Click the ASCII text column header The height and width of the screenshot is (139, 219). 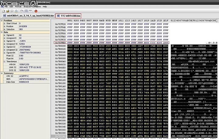[193, 21]
